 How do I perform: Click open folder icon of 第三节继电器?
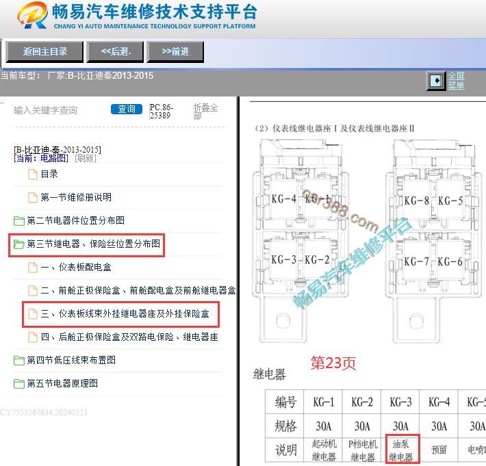tap(19, 244)
